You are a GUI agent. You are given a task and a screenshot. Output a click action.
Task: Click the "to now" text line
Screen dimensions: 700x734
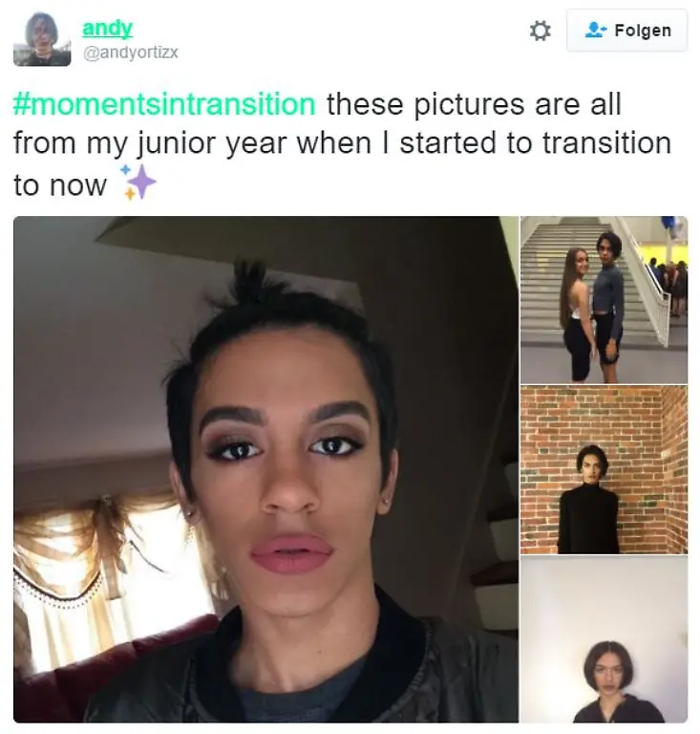click(60, 185)
